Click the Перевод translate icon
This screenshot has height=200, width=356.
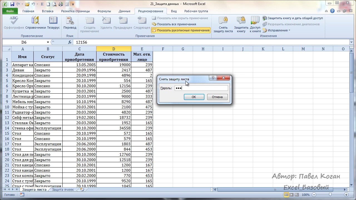pyautogui.click(x=70, y=23)
